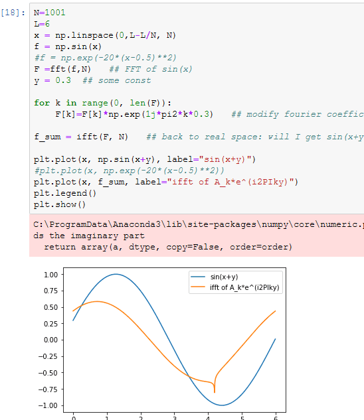Place cursor on the N=1001 line

coord(49,13)
